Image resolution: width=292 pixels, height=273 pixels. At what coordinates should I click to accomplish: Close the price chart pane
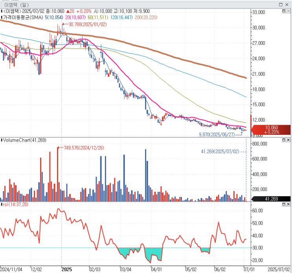coord(288,11)
